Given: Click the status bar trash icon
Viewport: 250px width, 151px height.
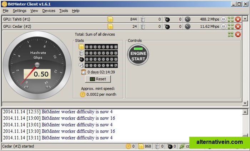Looking at the screenshot, I should point(157,146).
